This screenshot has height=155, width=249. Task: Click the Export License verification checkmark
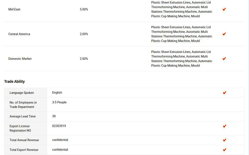[x=225, y=126]
